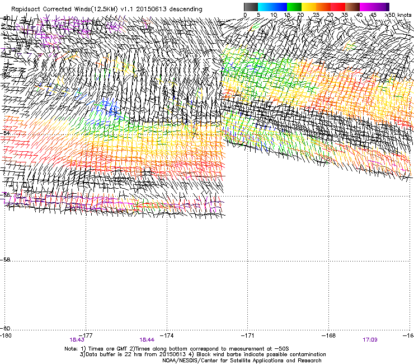Image resolution: width=414 pixels, height=364 pixels.
Task: Click the longitude label -177
Action: pos(86,335)
